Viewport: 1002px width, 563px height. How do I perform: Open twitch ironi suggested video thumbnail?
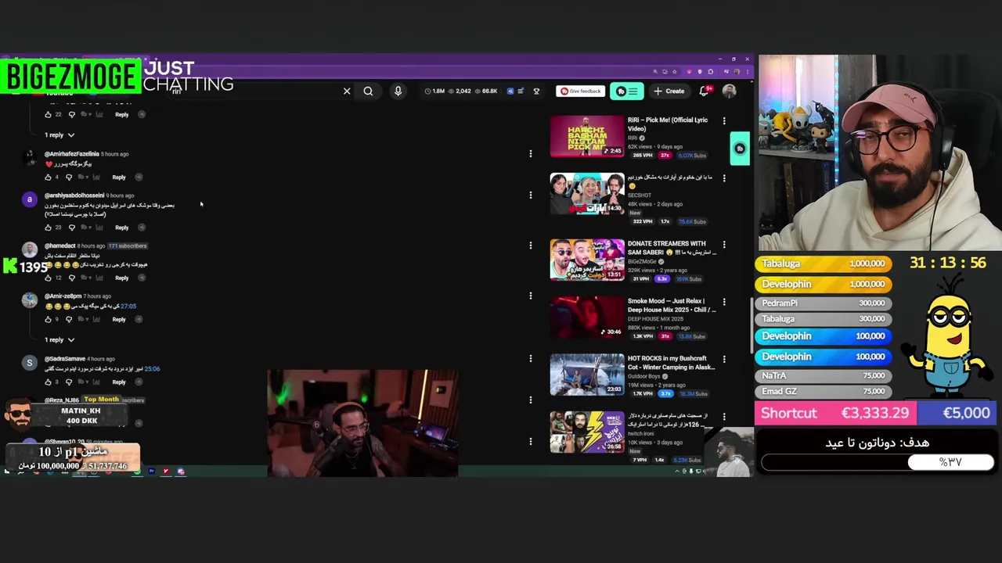point(586,432)
